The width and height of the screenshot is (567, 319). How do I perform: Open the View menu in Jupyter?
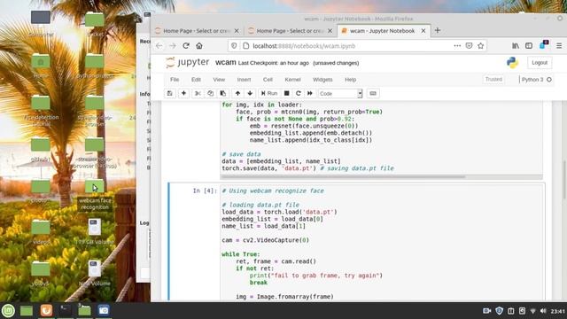tap(219, 80)
